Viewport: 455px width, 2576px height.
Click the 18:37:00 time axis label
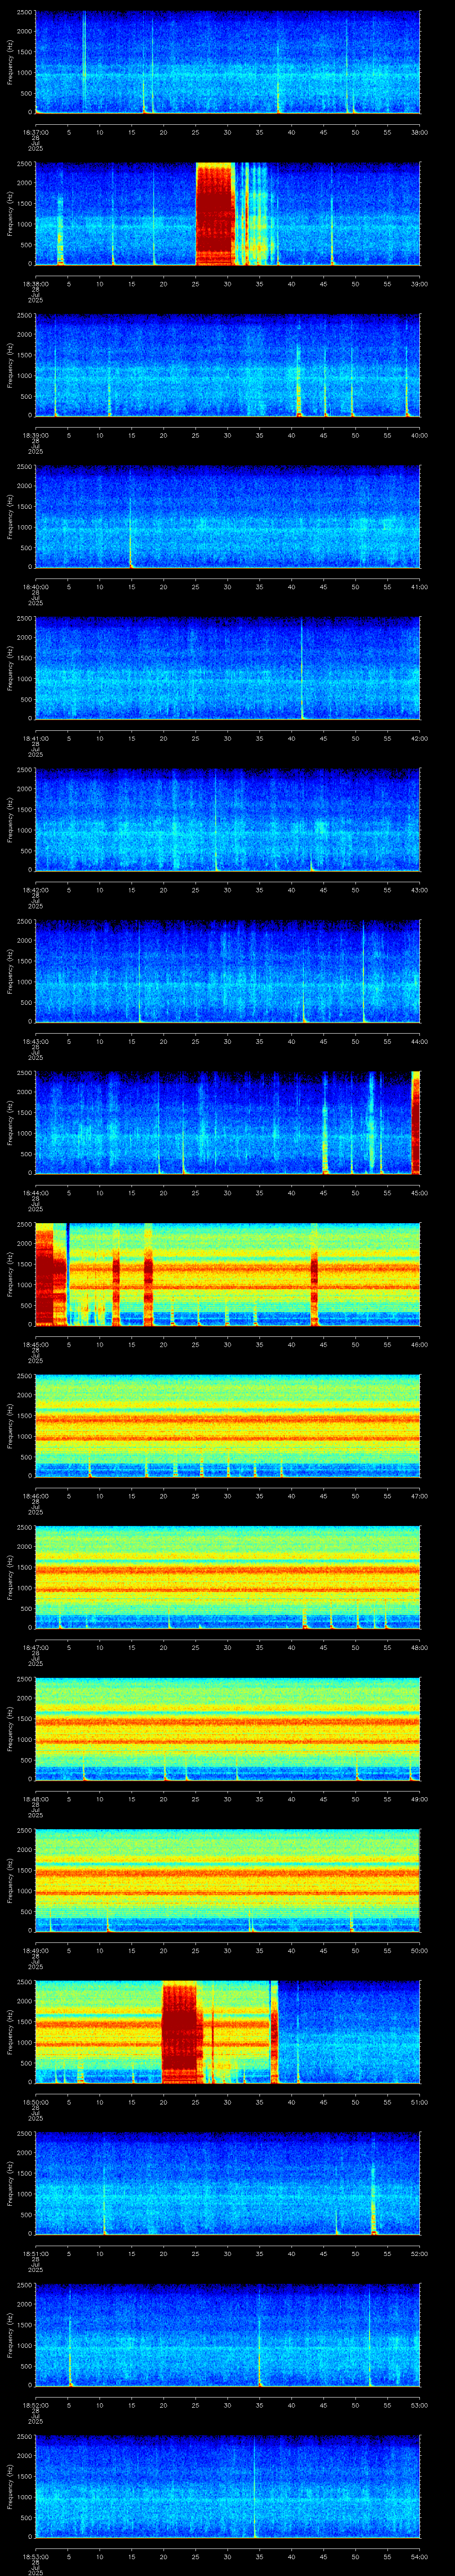tap(35, 131)
